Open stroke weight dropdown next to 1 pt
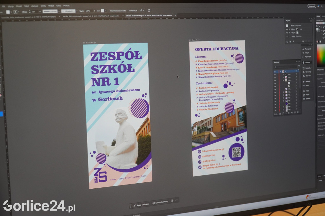Image resolution: width=325 pixels, height=216 pixels. click(x=40, y=12)
